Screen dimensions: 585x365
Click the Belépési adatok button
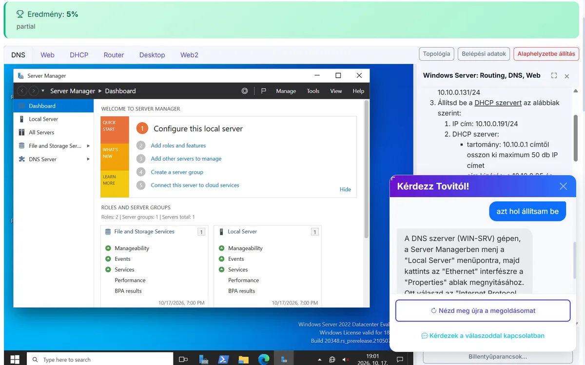click(x=484, y=54)
